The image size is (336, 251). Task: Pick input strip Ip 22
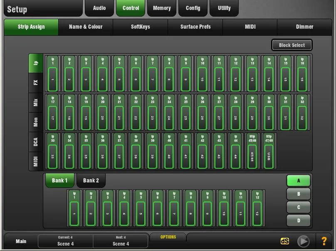click(x=136, y=112)
